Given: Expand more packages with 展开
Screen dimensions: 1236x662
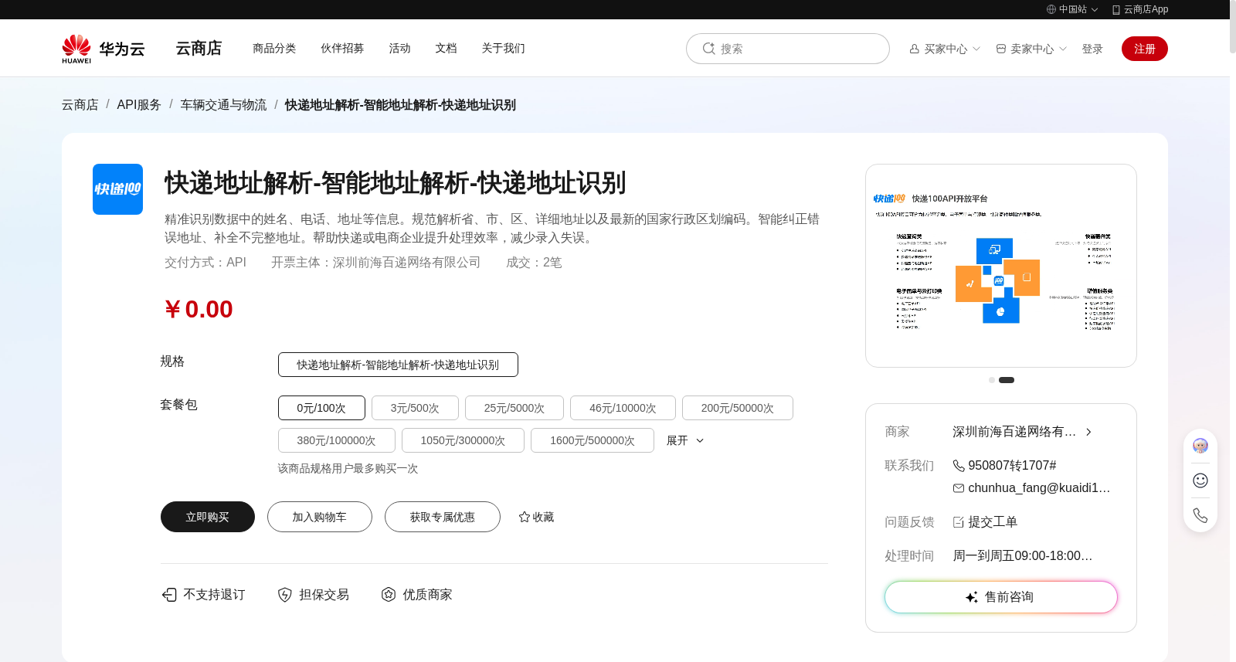Looking at the screenshot, I should [x=685, y=440].
